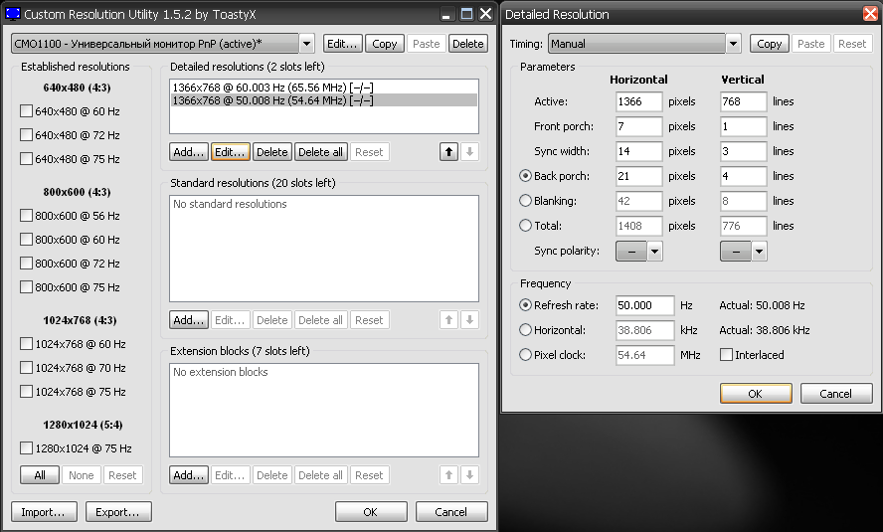Select the Pixel clock radio button
This screenshot has width=883, height=532.
[526, 355]
